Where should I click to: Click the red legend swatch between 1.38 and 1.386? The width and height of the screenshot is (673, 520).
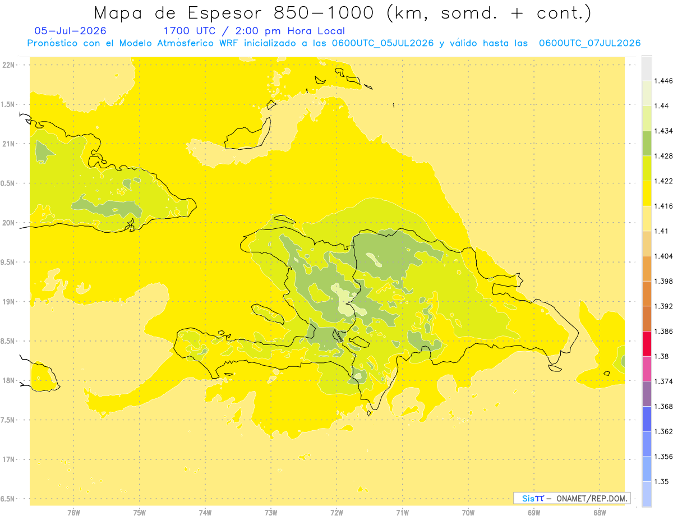click(647, 343)
